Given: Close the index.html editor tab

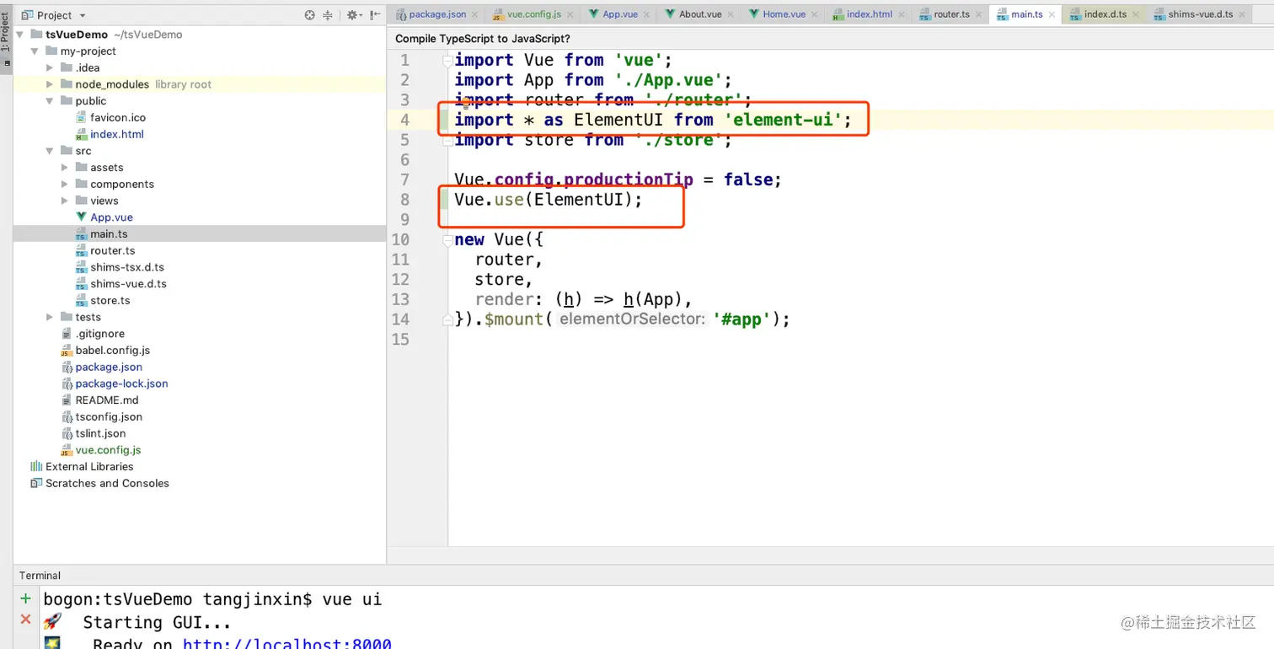Looking at the screenshot, I should (902, 14).
